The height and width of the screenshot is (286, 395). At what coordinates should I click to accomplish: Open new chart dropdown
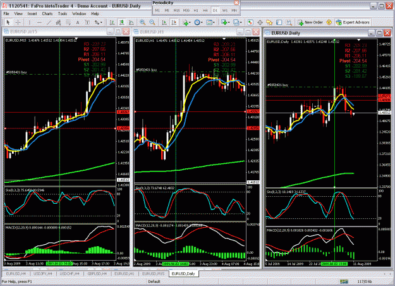point(225,22)
